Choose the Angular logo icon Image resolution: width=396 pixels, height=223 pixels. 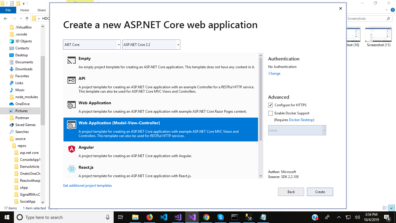[71, 149]
